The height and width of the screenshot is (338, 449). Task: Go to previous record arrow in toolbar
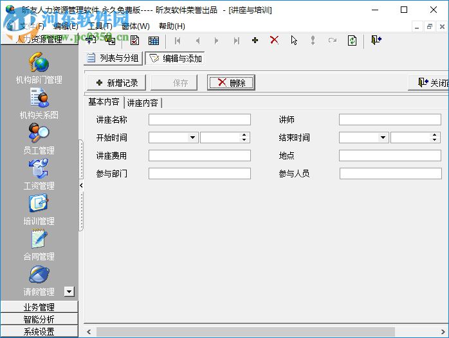pos(197,40)
